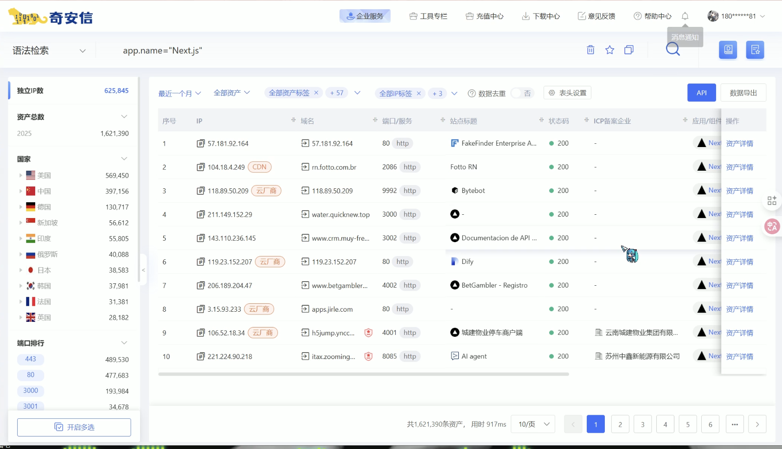The width and height of the screenshot is (782, 449).
Task: Collapse the left sidebar with the arrow handle
Action: [x=143, y=270]
